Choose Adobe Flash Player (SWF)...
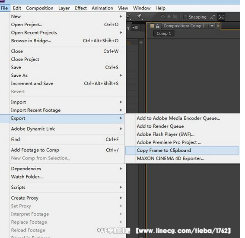This screenshot has width=245, height=238. [182, 135]
